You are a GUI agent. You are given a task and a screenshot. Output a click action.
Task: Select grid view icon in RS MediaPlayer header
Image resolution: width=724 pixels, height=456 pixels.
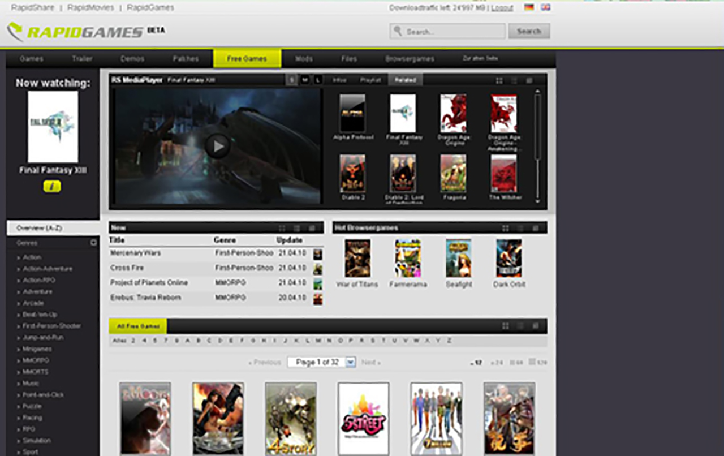pyautogui.click(x=499, y=80)
